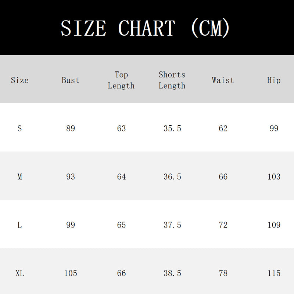Click hip value 103 in M row
The height and width of the screenshot is (294, 294).
274,177
